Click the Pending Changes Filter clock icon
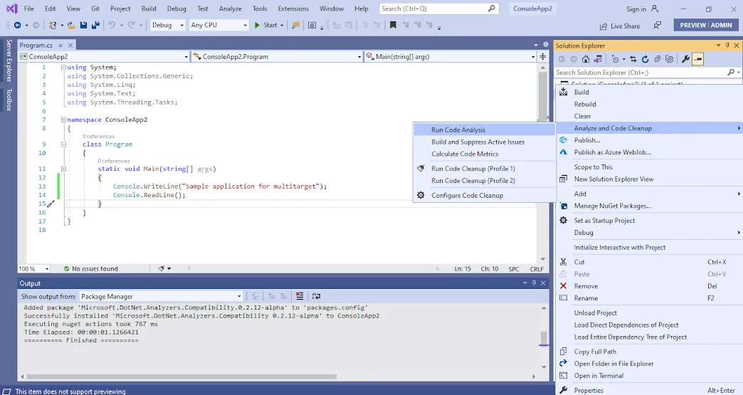Screen dimensions: 743x395 [x=615, y=59]
